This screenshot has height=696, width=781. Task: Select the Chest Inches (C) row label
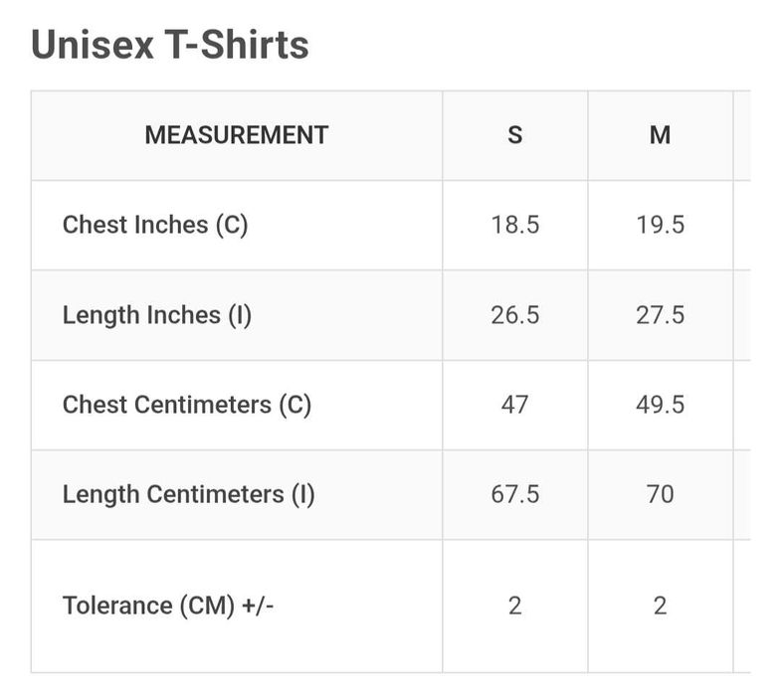tap(155, 225)
